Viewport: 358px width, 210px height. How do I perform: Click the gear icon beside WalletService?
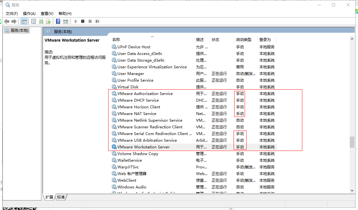[114, 160]
